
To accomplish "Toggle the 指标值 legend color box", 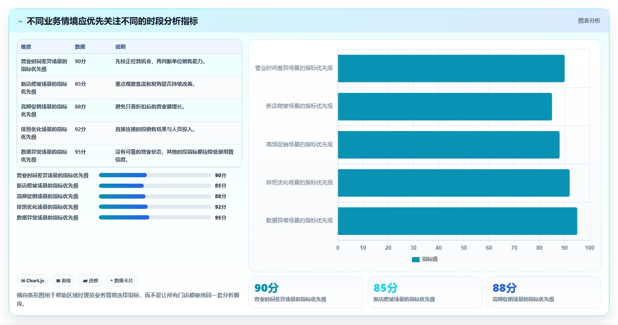I will click(416, 259).
